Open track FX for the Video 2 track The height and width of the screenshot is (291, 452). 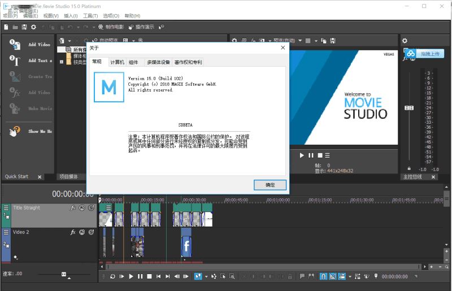(73, 232)
